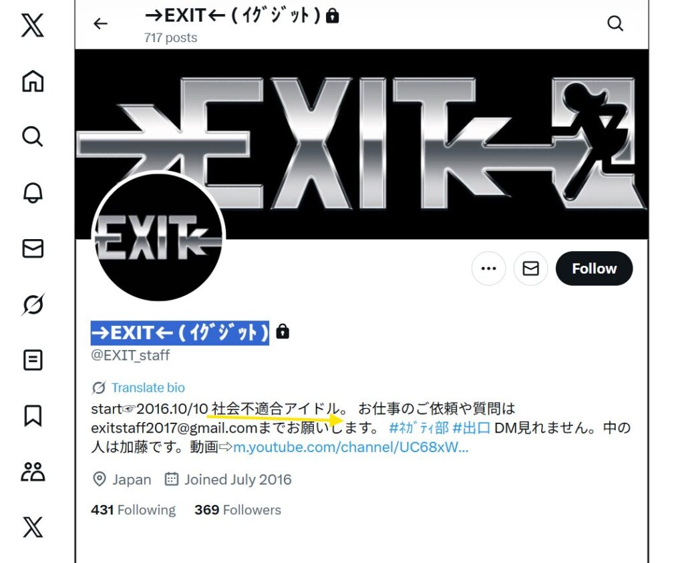Search this profile's posts via magnifier
The width and height of the screenshot is (684, 563).
click(615, 23)
